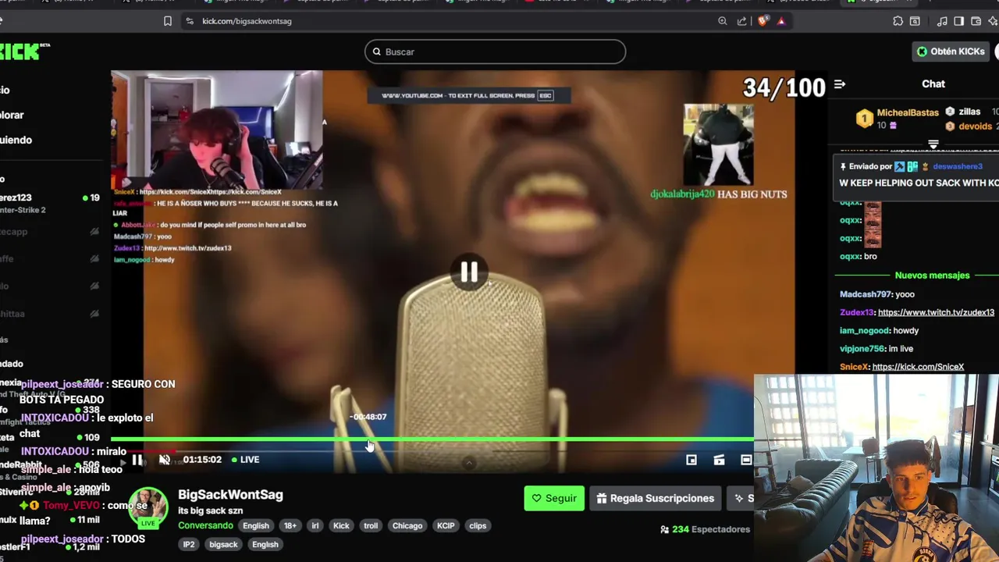Open the browser zoom magnifier icon
This screenshot has width=999, height=562.
pyautogui.click(x=723, y=21)
